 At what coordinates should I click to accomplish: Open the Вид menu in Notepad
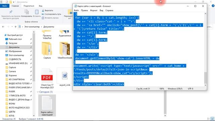point(101,10)
